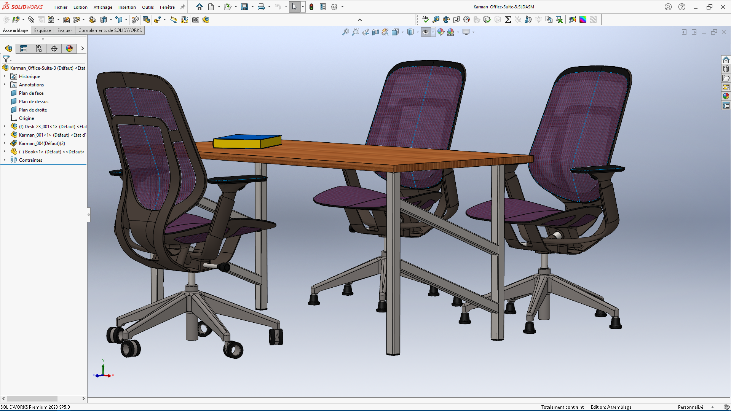Open the PropertyManager tab icon
The height and width of the screenshot is (411, 731).
(x=24, y=49)
